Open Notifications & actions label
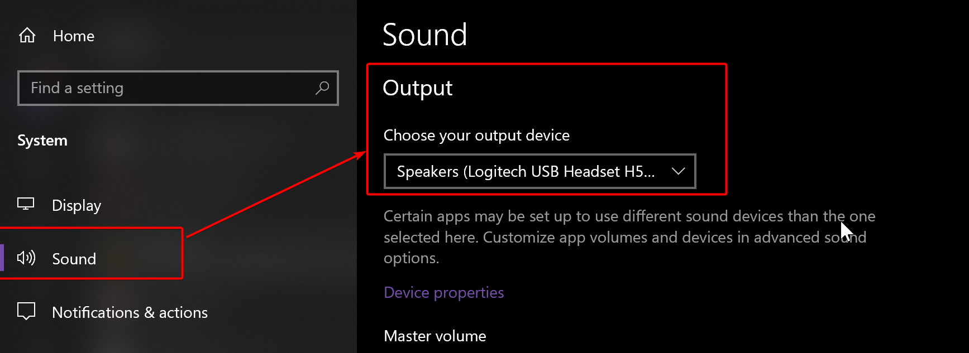This screenshot has height=353, width=969. 130,313
